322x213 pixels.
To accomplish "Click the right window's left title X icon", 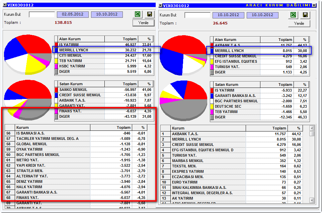I will click(x=161, y=5).
